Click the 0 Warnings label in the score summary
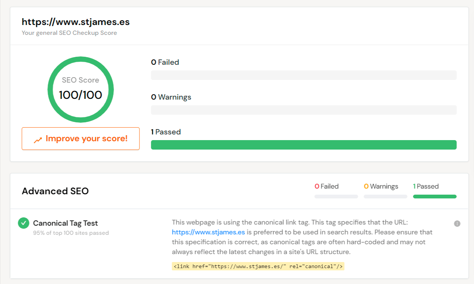The image size is (474, 284). coord(171,97)
